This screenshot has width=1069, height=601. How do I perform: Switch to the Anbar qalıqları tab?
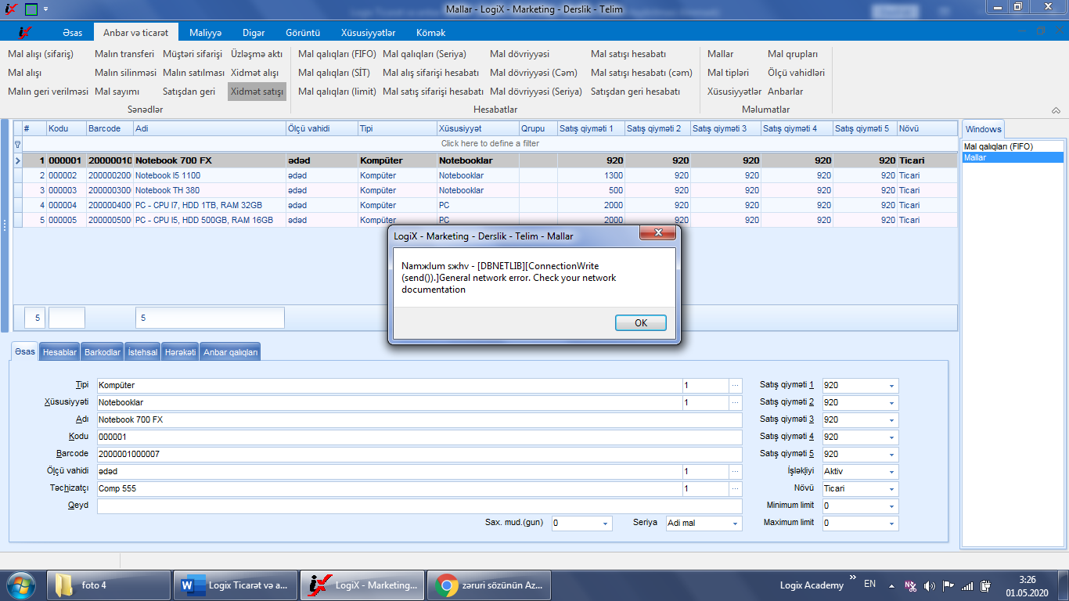pyautogui.click(x=230, y=353)
